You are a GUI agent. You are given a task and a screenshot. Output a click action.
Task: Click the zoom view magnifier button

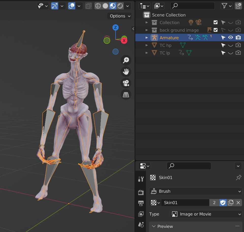pos(126,60)
